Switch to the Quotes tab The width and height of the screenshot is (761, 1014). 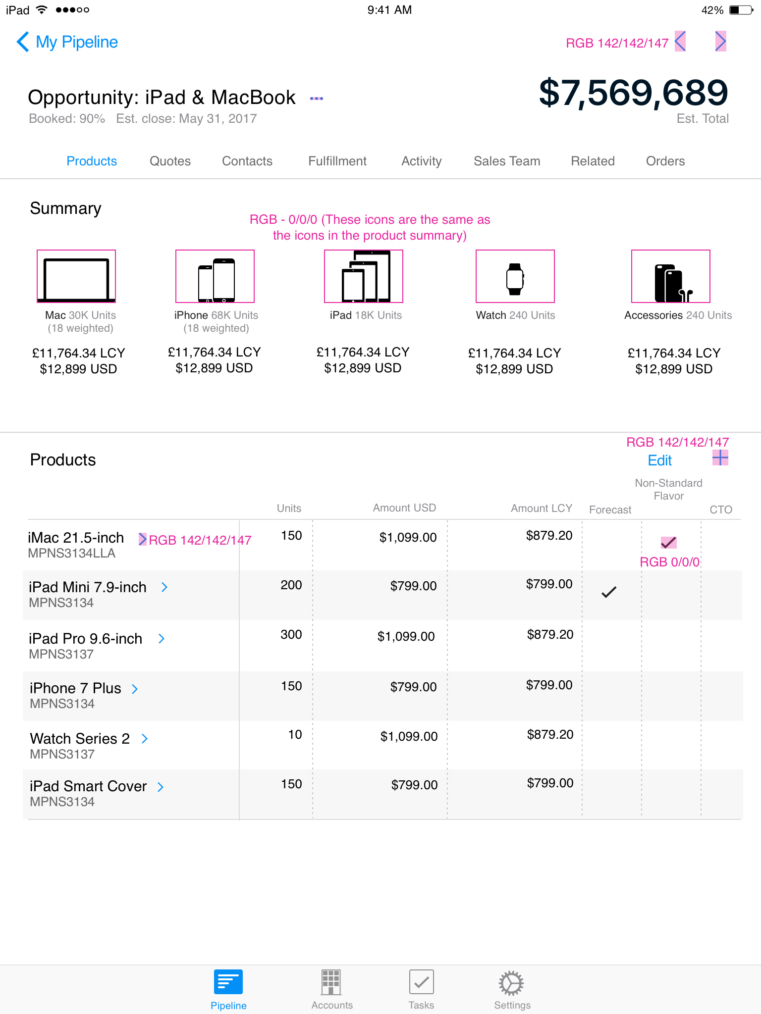170,161
